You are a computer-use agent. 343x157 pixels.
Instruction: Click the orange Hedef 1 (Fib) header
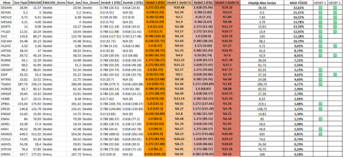(x=155, y=3)
